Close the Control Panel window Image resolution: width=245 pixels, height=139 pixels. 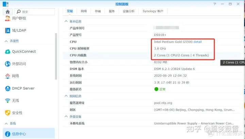[238, 4]
